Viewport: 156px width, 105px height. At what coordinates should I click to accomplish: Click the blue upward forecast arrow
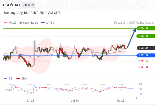pos(131,38)
